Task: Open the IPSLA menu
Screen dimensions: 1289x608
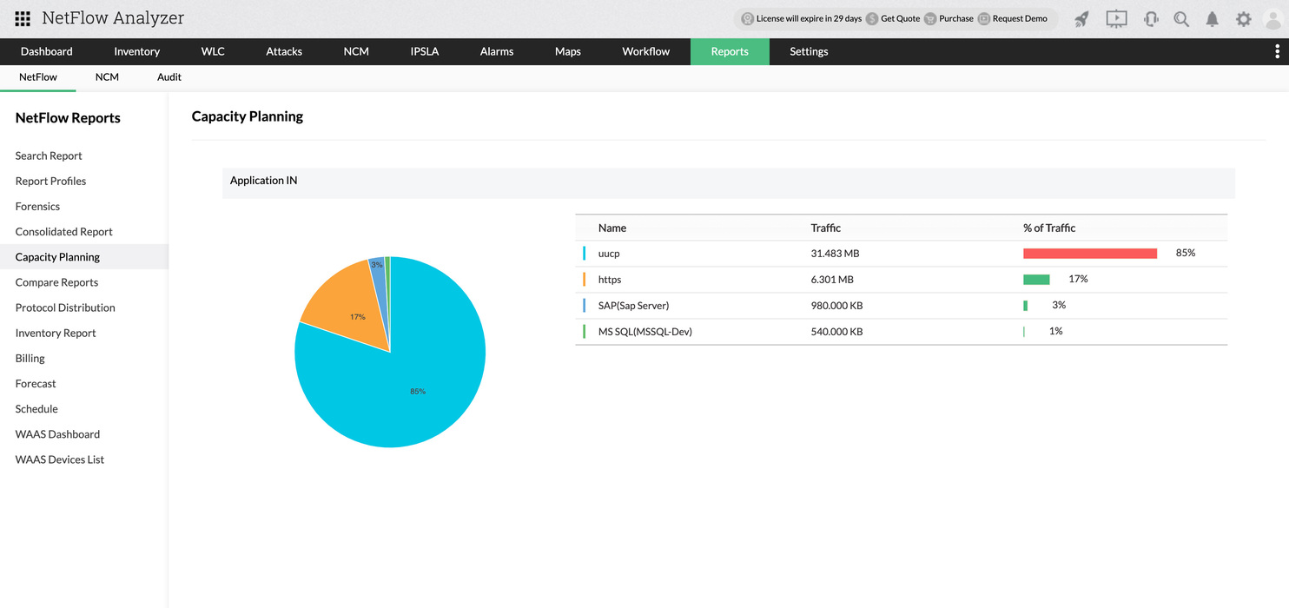Action: [x=425, y=51]
